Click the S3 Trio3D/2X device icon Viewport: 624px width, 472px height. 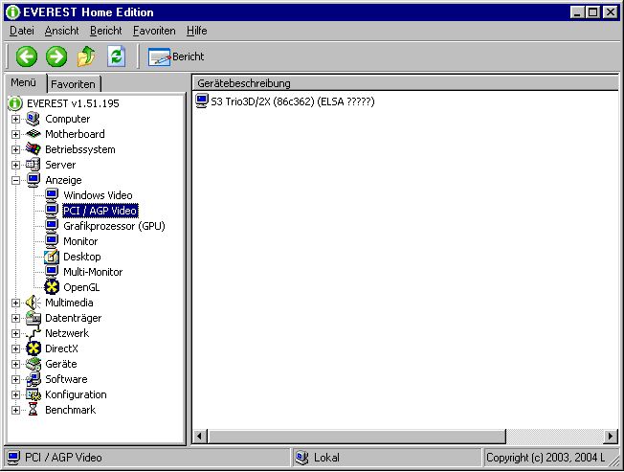(x=202, y=101)
